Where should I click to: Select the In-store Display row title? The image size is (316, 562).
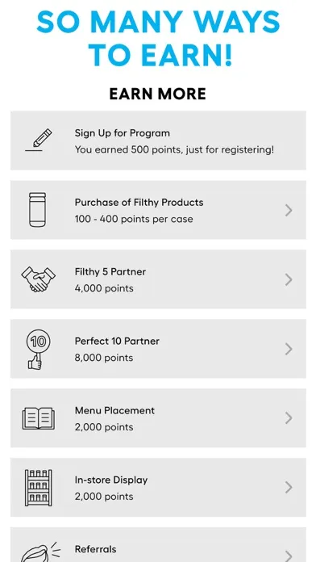(111, 480)
